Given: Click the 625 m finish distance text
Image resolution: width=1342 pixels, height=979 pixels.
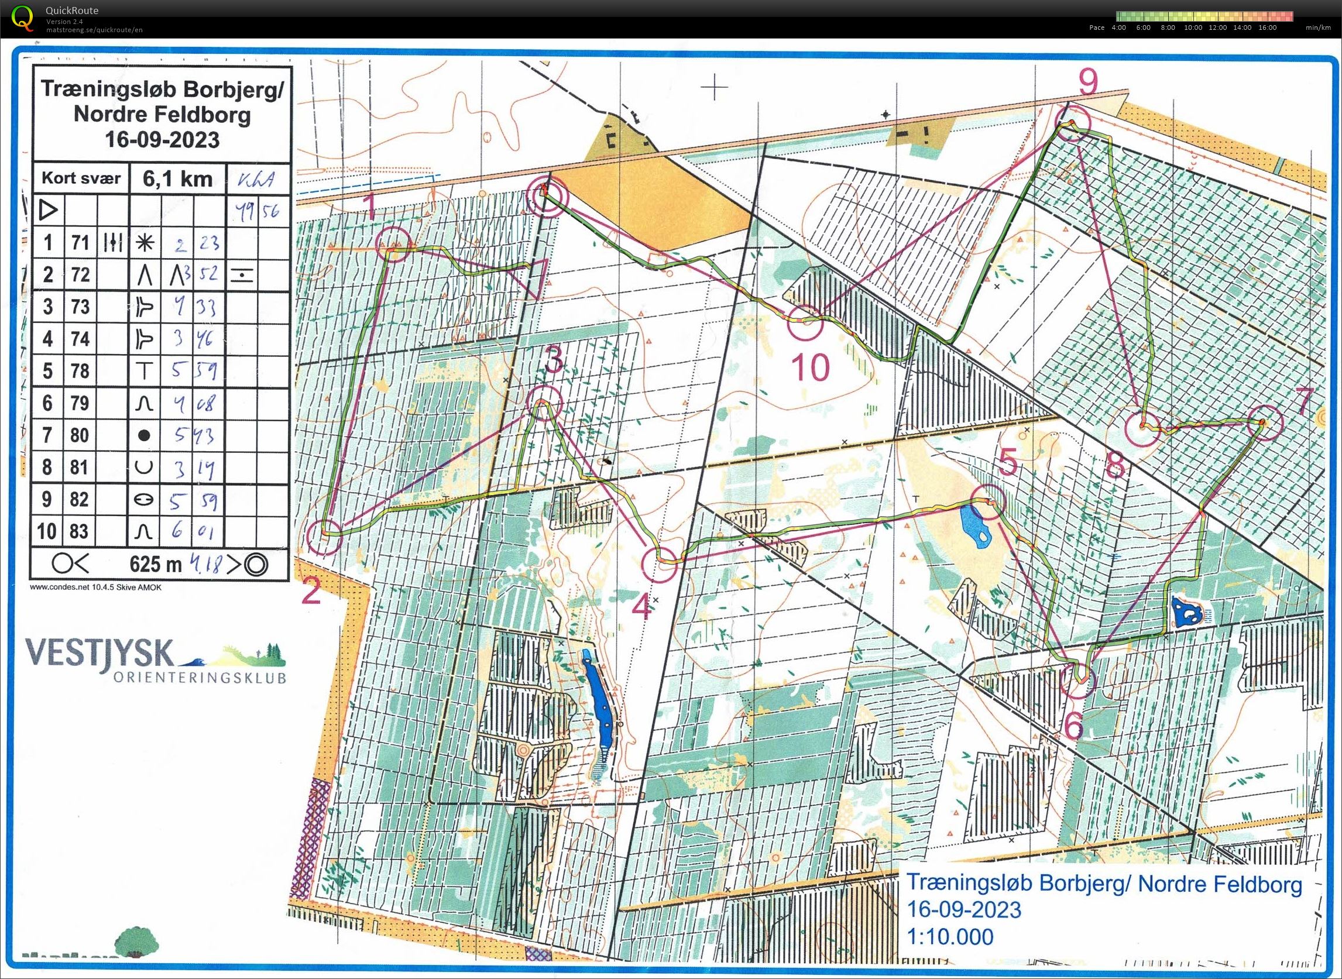Looking at the screenshot, I should pyautogui.click(x=155, y=564).
